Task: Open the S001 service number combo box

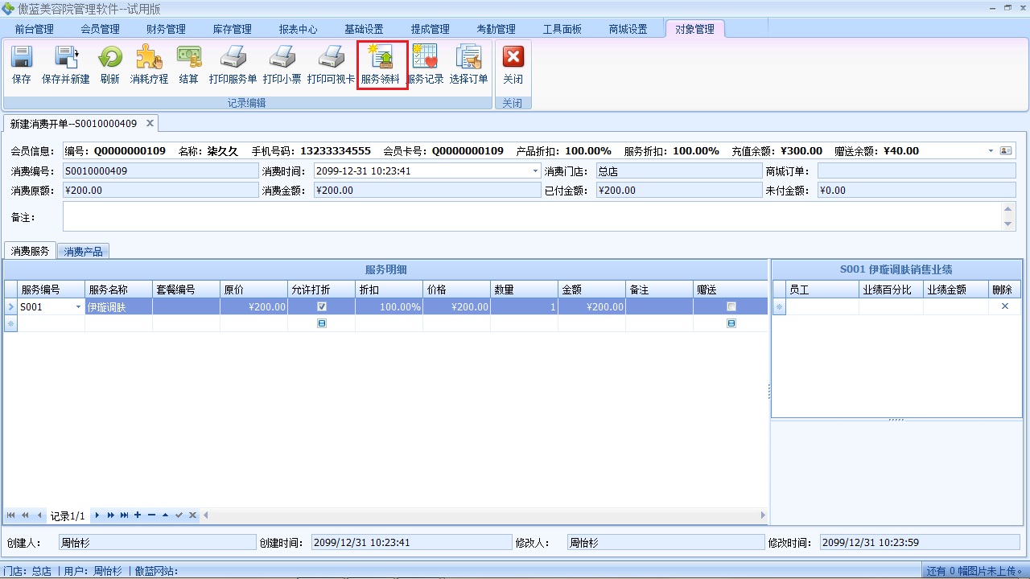Action: [x=78, y=306]
